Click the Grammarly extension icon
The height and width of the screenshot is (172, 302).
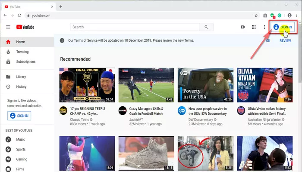pyautogui.click(x=280, y=15)
